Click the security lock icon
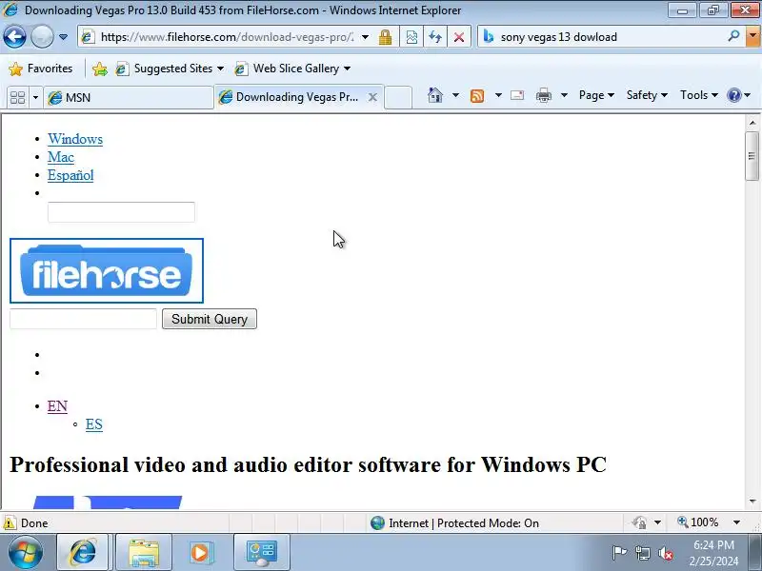The width and height of the screenshot is (762, 571). pos(386,37)
